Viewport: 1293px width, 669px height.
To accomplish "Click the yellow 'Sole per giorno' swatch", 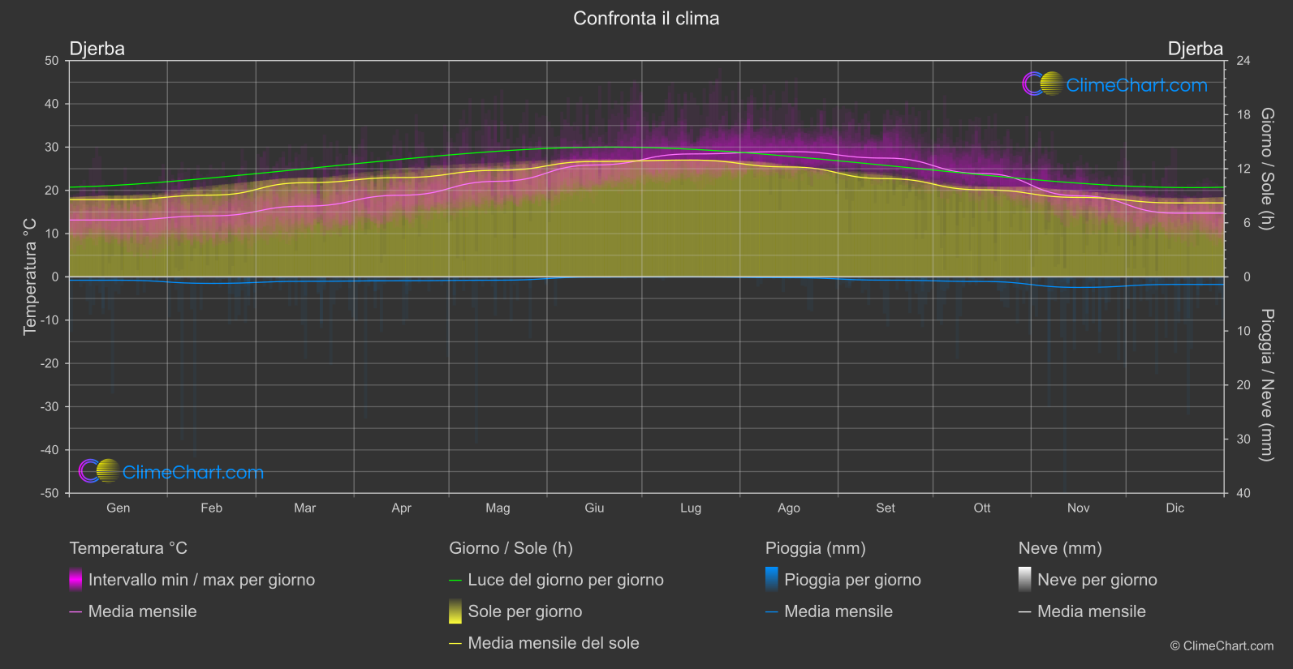I will coord(455,611).
